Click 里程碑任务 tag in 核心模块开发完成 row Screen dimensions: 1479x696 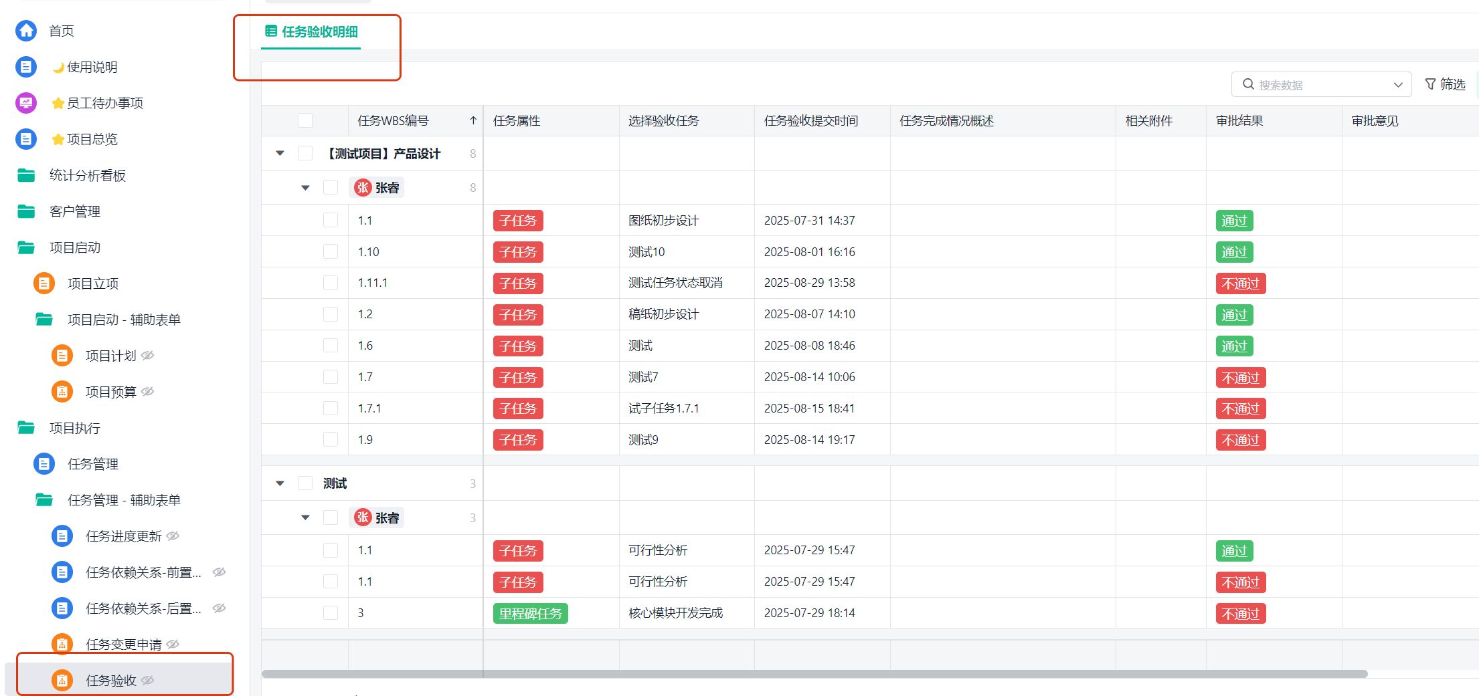[530, 613]
